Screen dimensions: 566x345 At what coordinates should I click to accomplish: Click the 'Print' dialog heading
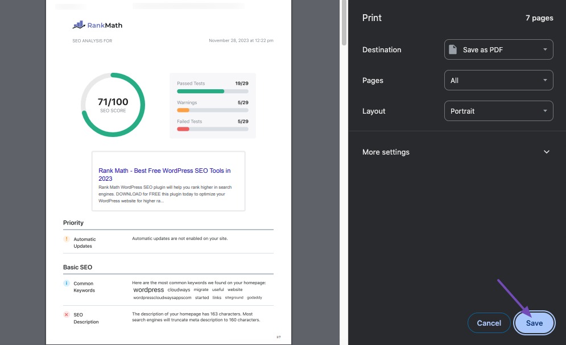click(x=372, y=18)
